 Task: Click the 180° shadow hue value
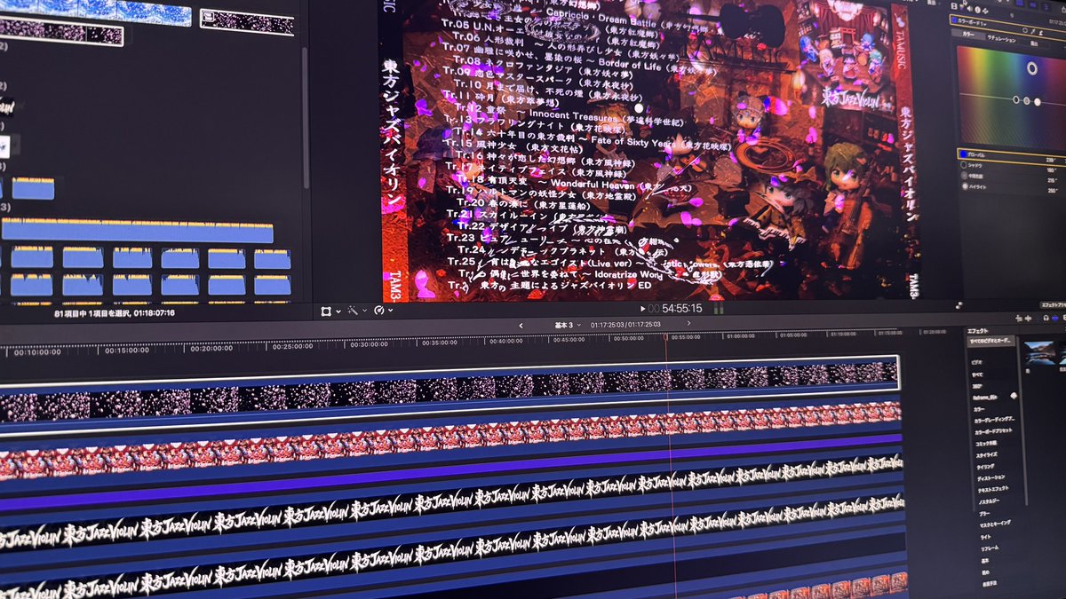[1052, 169]
